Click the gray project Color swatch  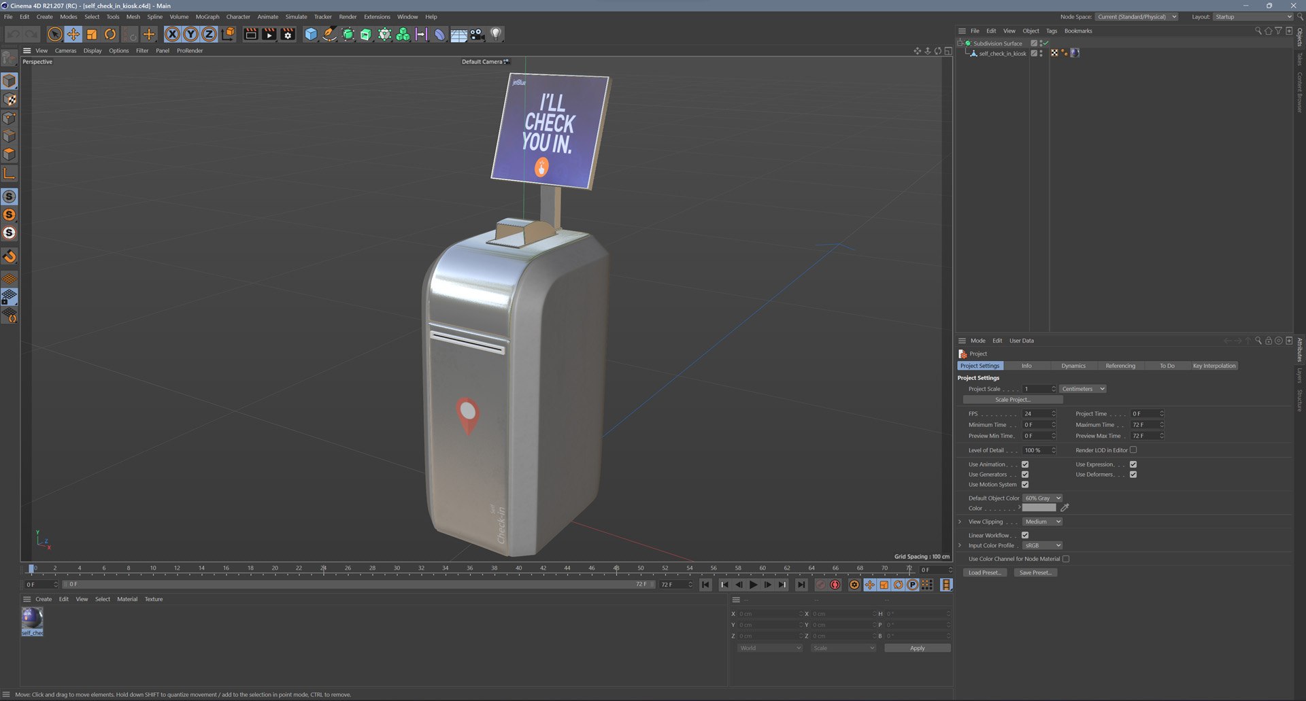click(1039, 508)
